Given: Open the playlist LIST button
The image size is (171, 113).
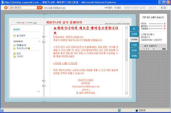Looking at the screenshot, I should pyautogui.click(x=164, y=49).
